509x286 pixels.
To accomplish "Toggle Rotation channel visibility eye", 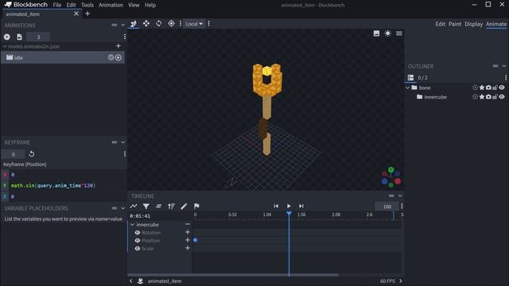I will pyautogui.click(x=138, y=233).
